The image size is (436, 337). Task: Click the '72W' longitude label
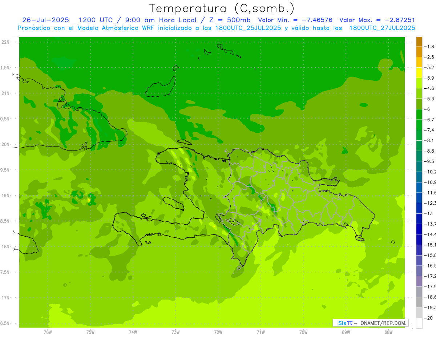[x=218, y=332]
